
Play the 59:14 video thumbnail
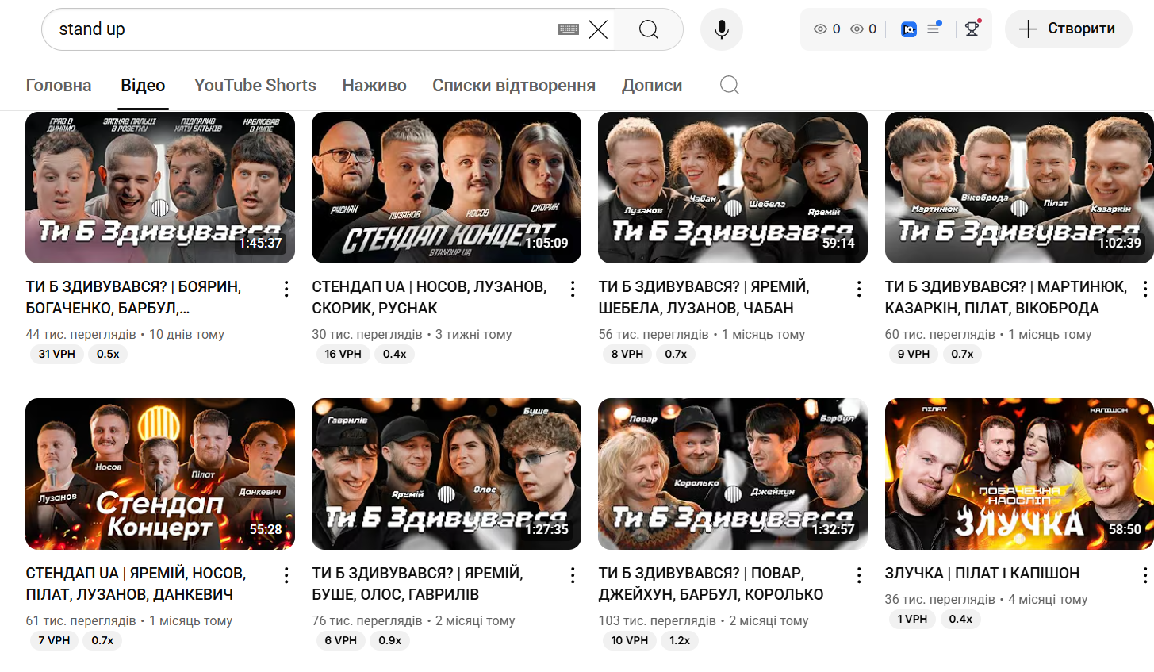[733, 187]
